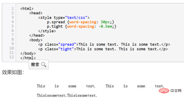Click the opening <html> tag

tap(27, 9)
